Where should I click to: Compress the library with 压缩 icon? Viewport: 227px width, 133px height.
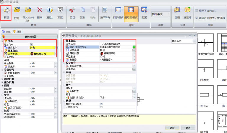coord(177,10)
